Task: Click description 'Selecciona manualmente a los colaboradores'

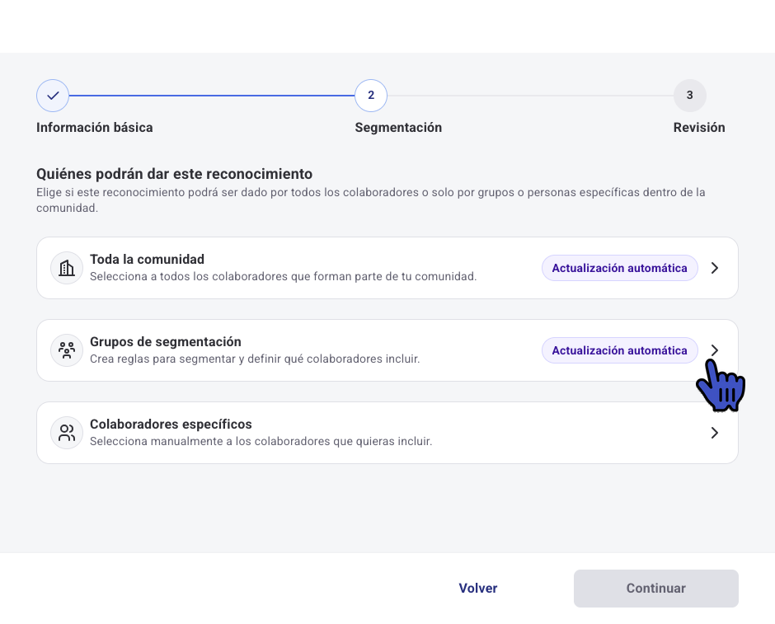Action: point(261,441)
